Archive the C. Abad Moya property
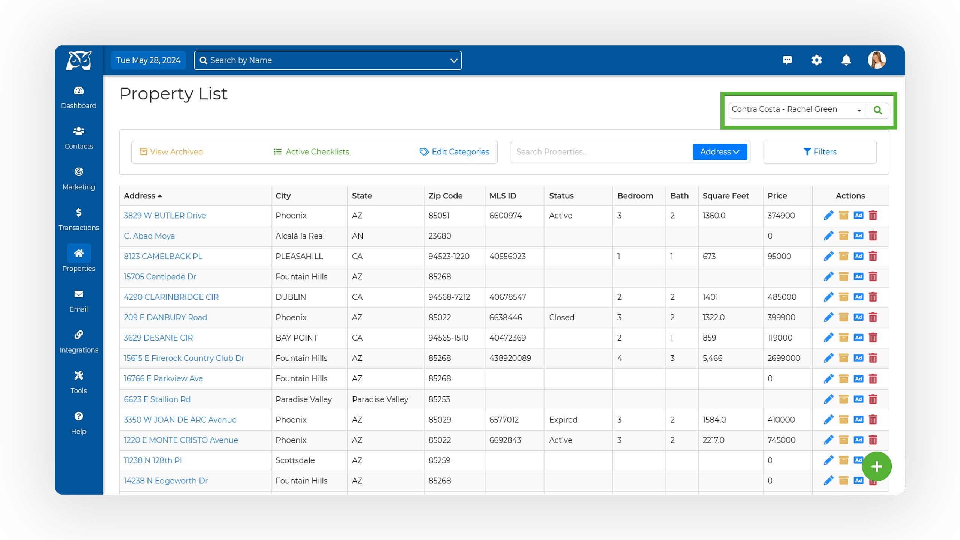The width and height of the screenshot is (960, 540). [x=843, y=236]
